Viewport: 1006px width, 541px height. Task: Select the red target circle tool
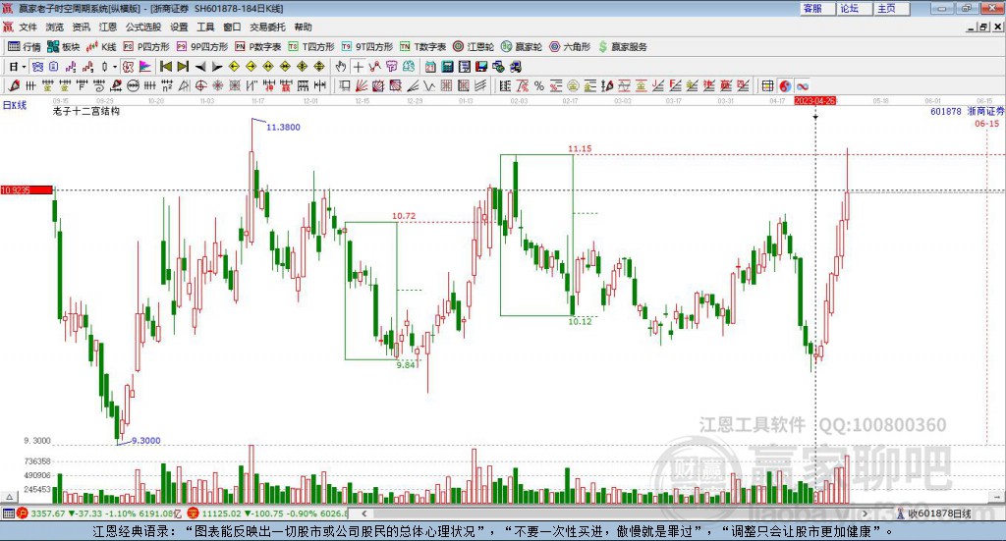point(200,85)
